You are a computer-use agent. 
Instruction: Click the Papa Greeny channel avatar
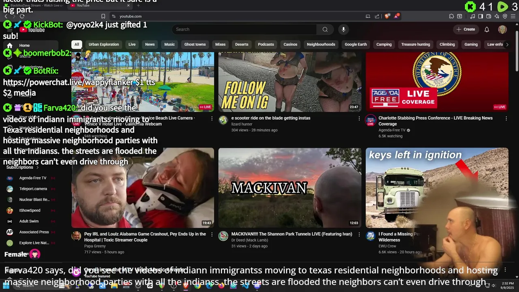pyautogui.click(x=76, y=236)
